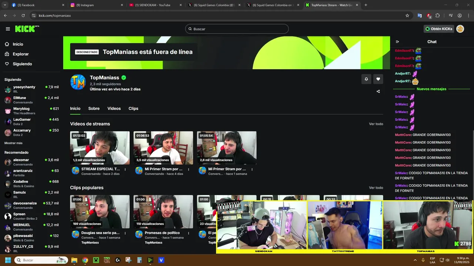Click the share icon below the follow button

click(x=378, y=91)
